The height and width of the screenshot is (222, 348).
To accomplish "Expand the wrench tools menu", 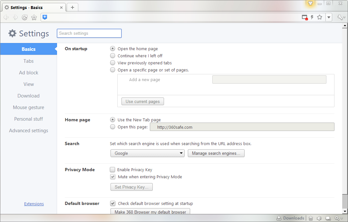I will point(341,17).
